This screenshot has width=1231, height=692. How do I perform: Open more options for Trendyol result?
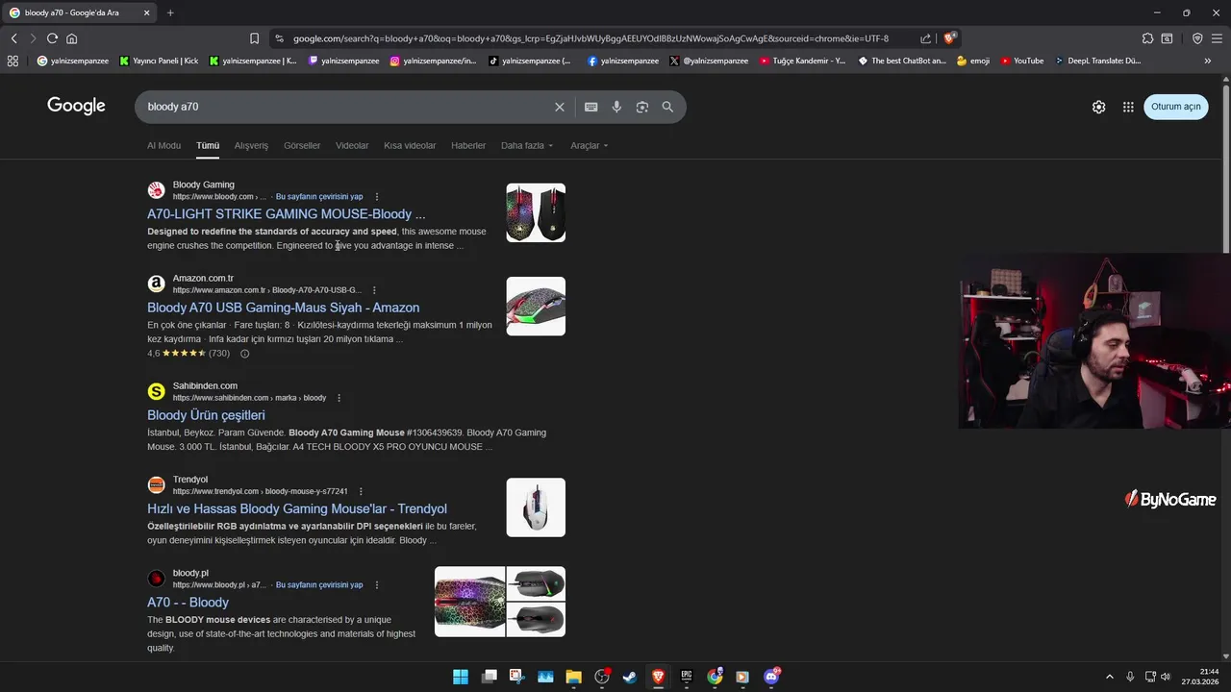361,491
